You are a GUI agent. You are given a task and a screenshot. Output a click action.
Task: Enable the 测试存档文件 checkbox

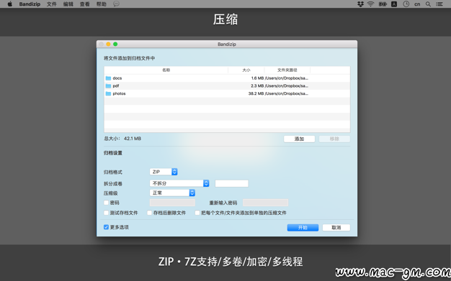point(106,213)
